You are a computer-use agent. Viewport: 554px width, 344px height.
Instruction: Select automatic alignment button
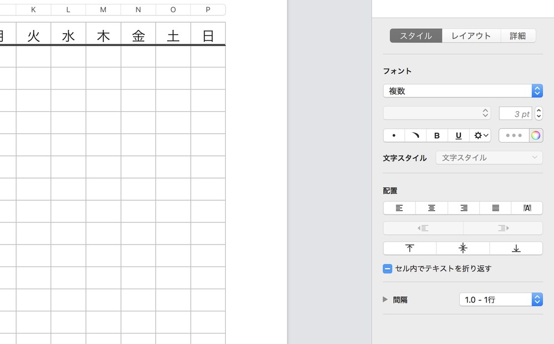point(527,208)
